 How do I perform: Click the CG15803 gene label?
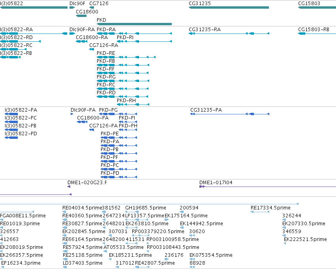coord(309,4)
